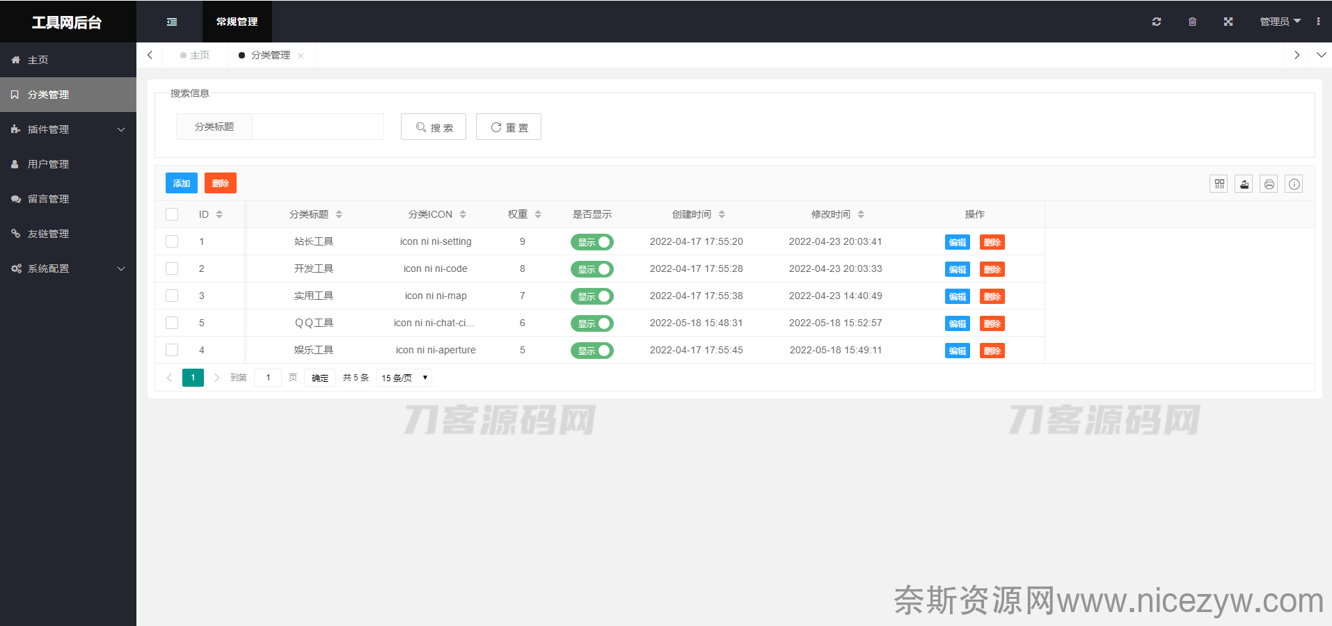
Task: Click the page number jump input
Action: pos(268,378)
